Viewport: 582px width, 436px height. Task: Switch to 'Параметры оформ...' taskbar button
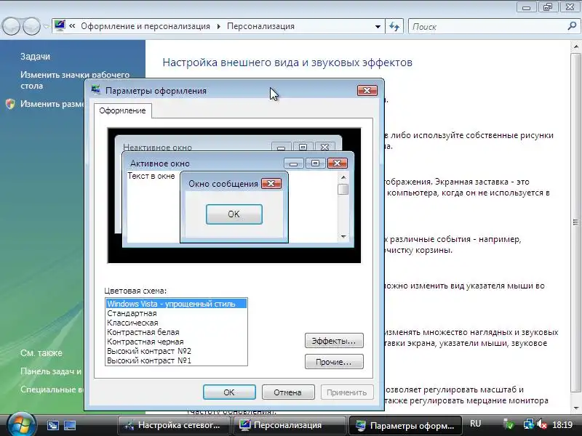405,425
